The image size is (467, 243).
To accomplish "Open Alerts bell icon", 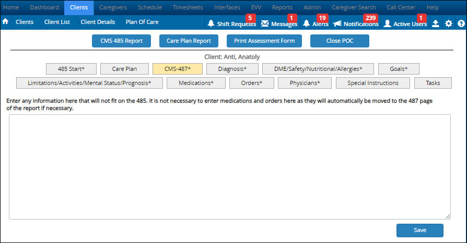I will click(x=307, y=24).
